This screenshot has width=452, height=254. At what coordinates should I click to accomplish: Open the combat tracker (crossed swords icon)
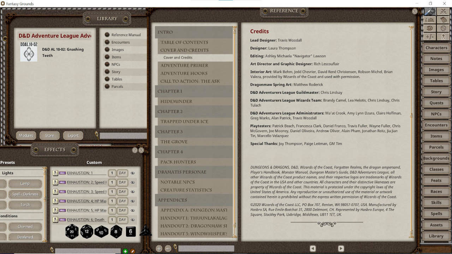tap(443, 11)
